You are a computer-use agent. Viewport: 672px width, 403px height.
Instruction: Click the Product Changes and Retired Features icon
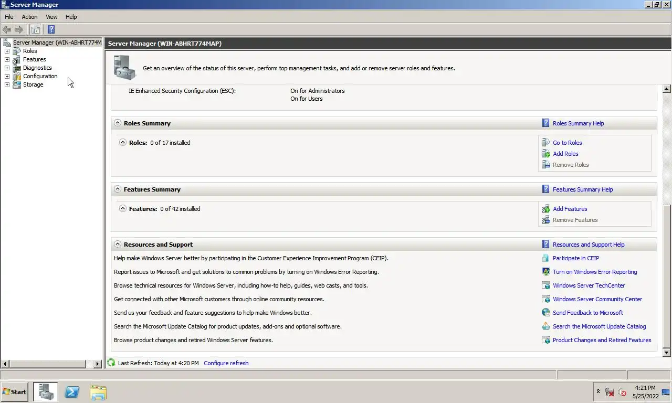click(546, 340)
